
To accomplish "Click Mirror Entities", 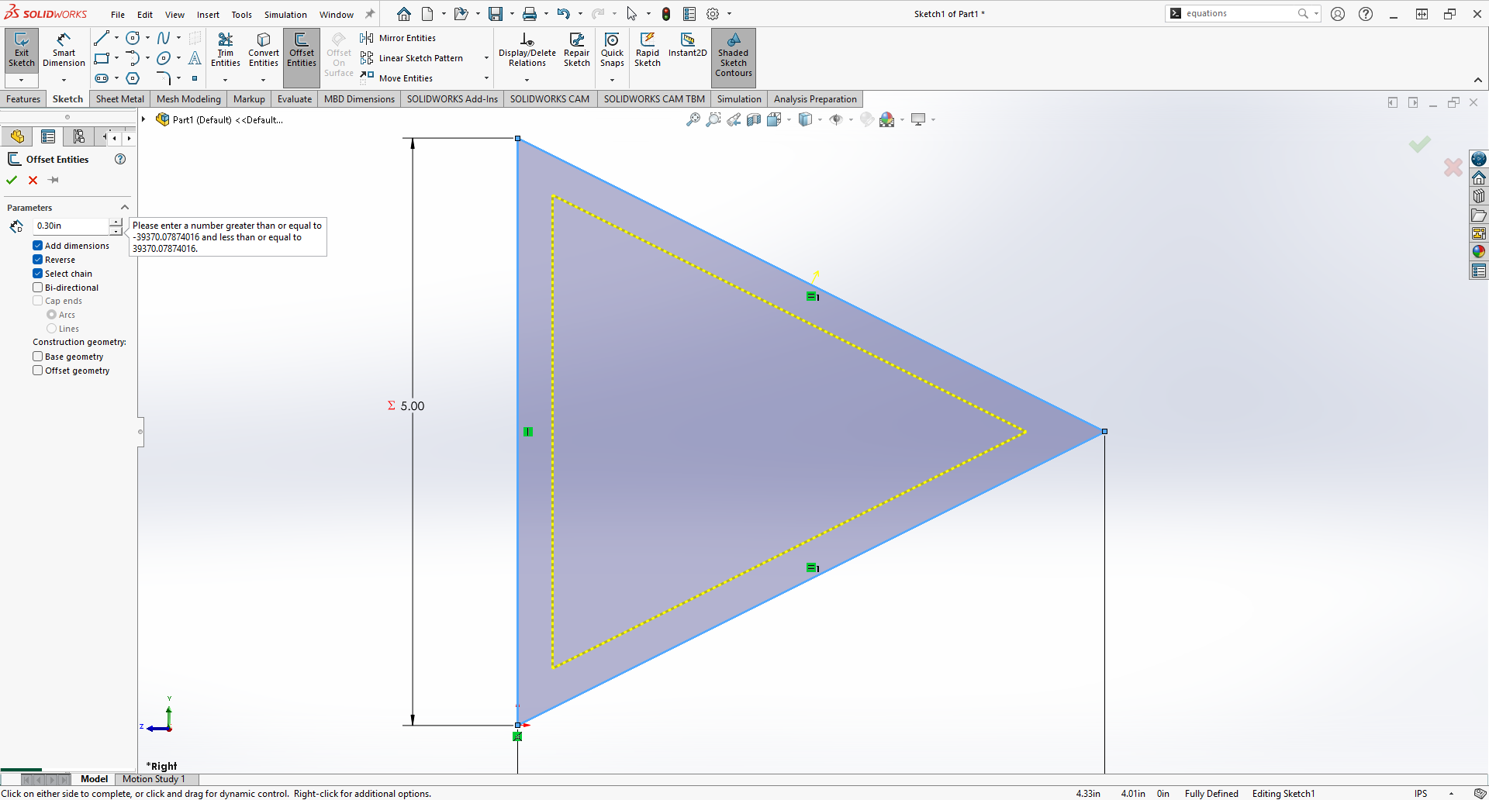I will click(398, 38).
